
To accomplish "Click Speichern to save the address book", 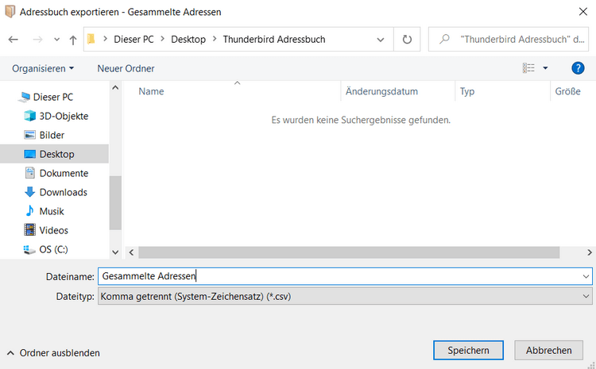I will pyautogui.click(x=468, y=350).
